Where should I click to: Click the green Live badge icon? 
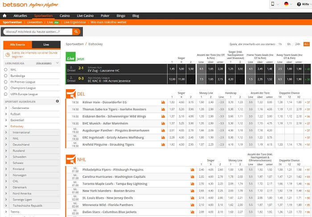click(x=70, y=57)
